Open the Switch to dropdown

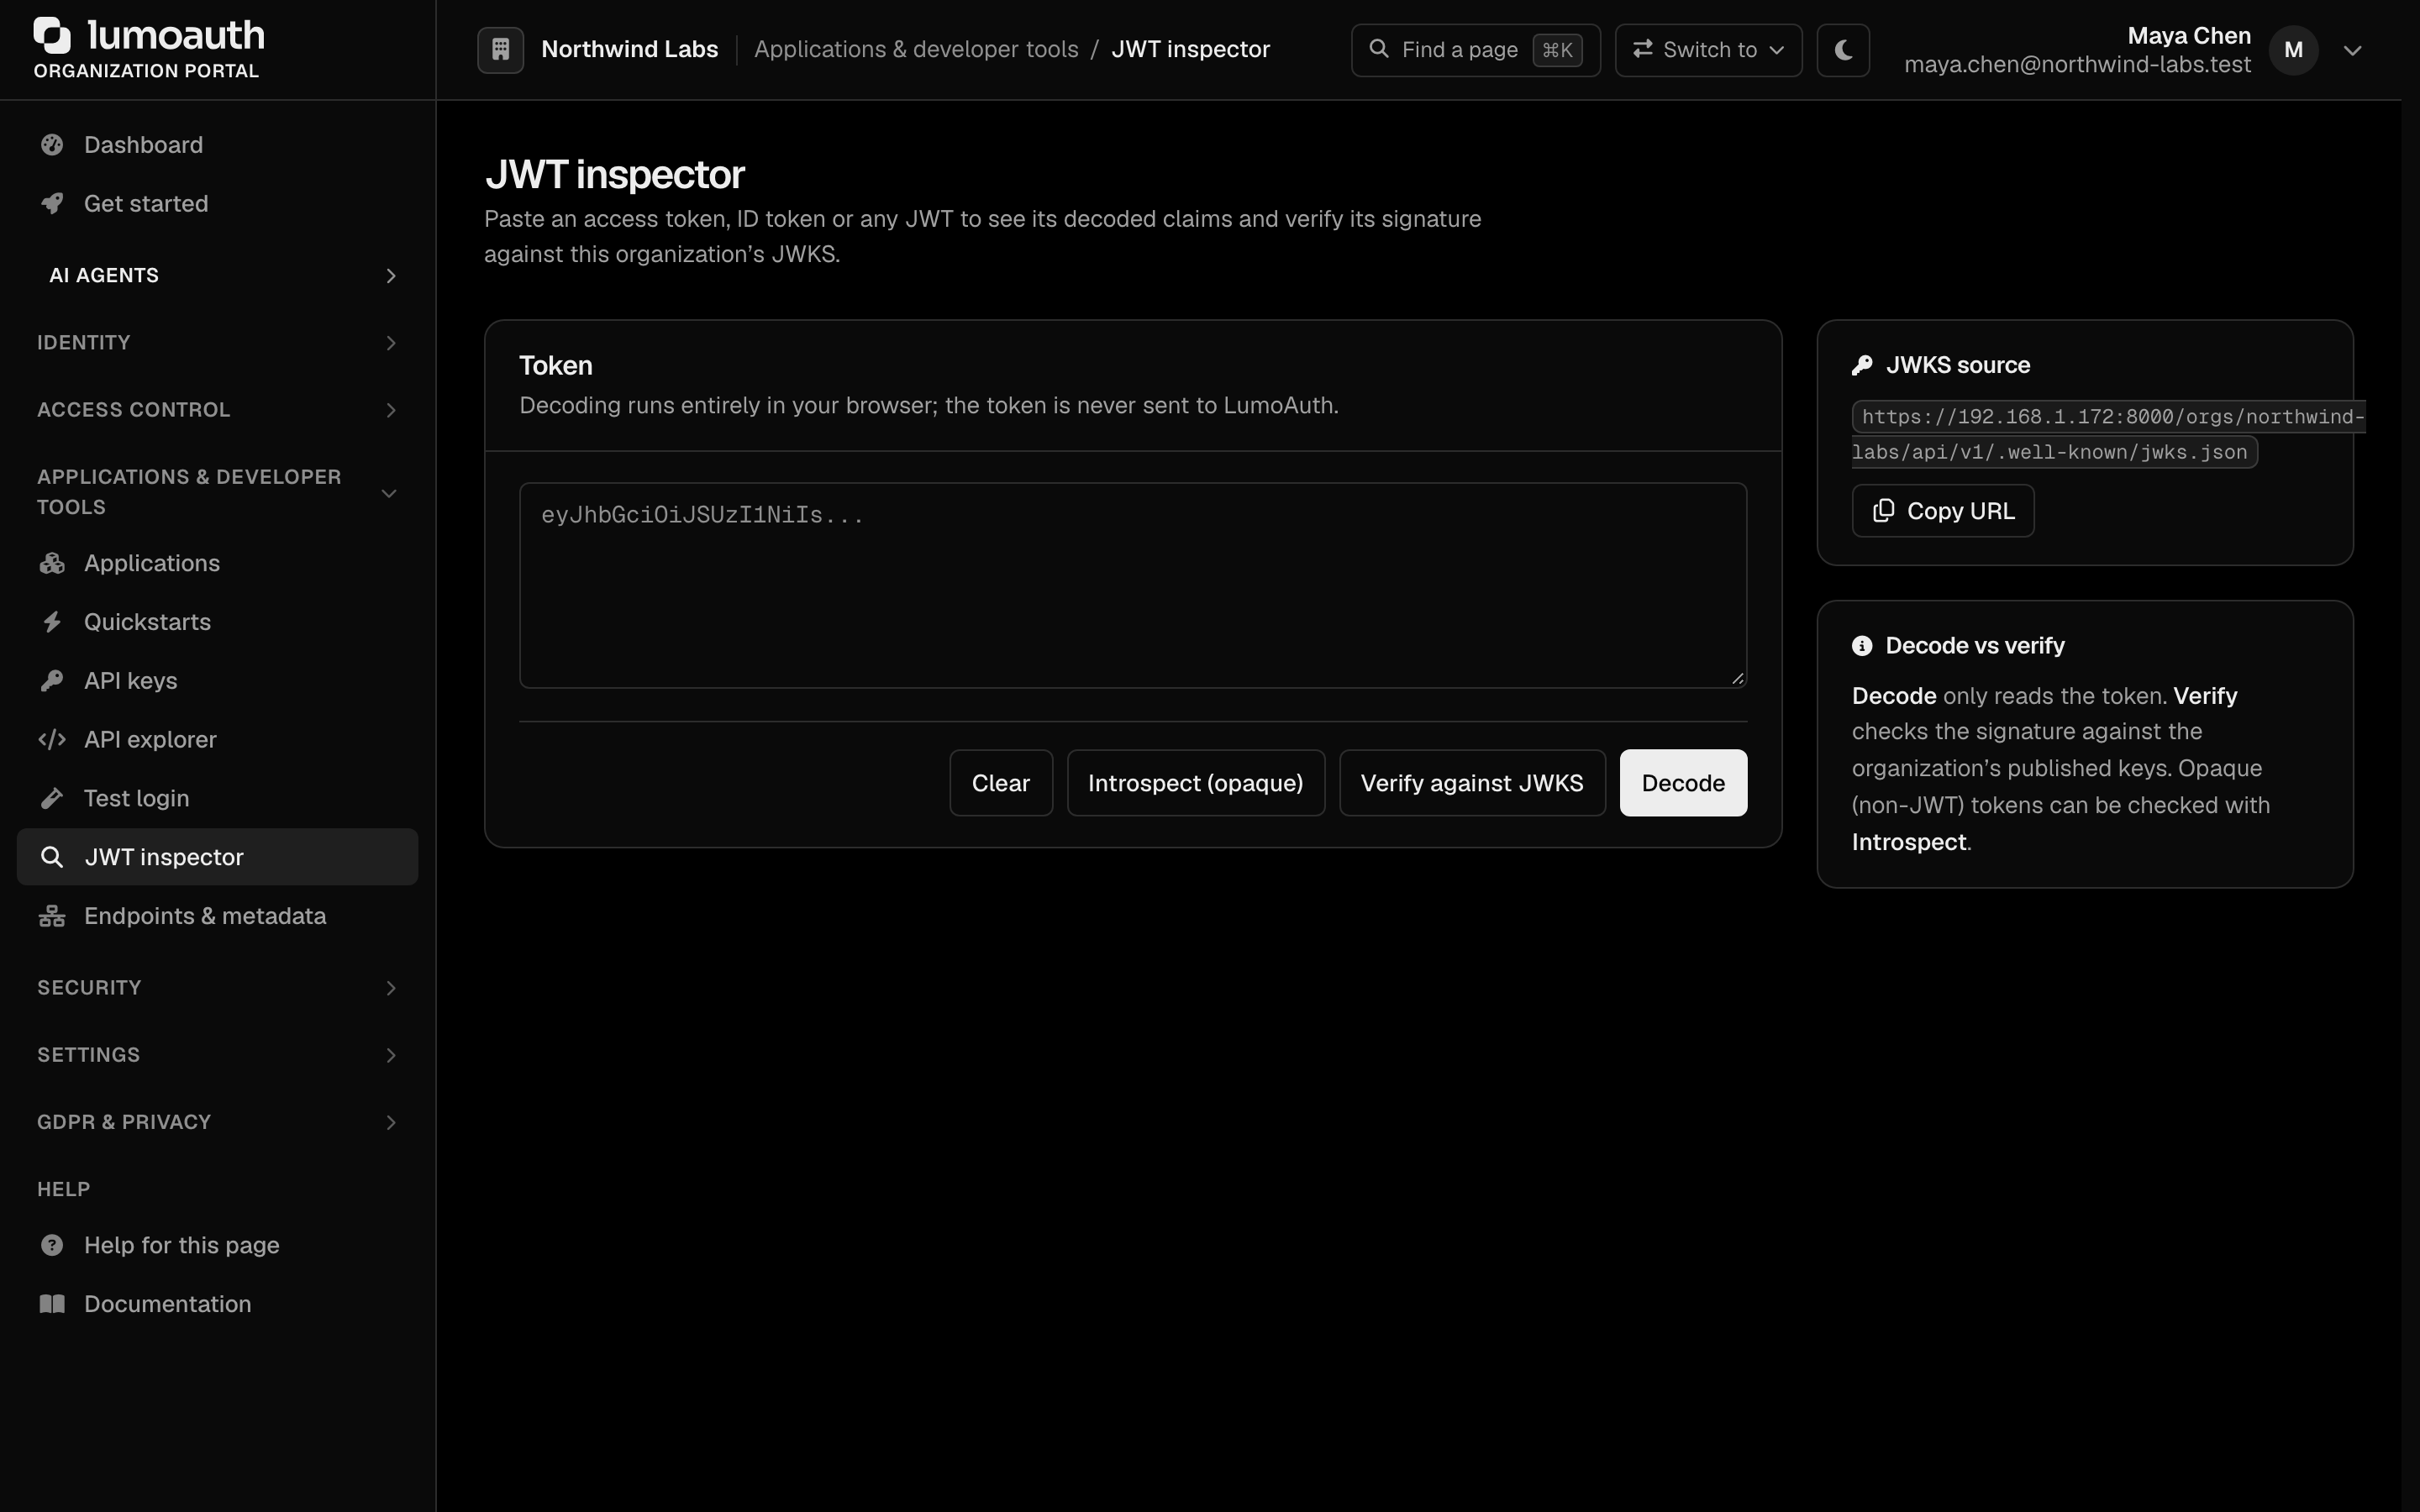[1708, 50]
